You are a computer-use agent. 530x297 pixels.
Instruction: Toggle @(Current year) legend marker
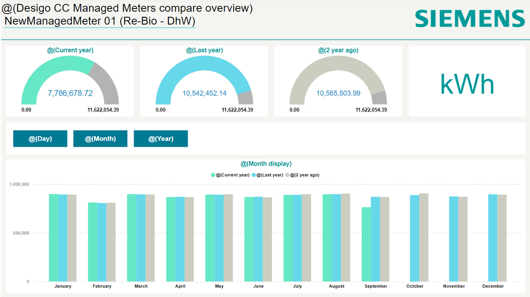(213, 175)
